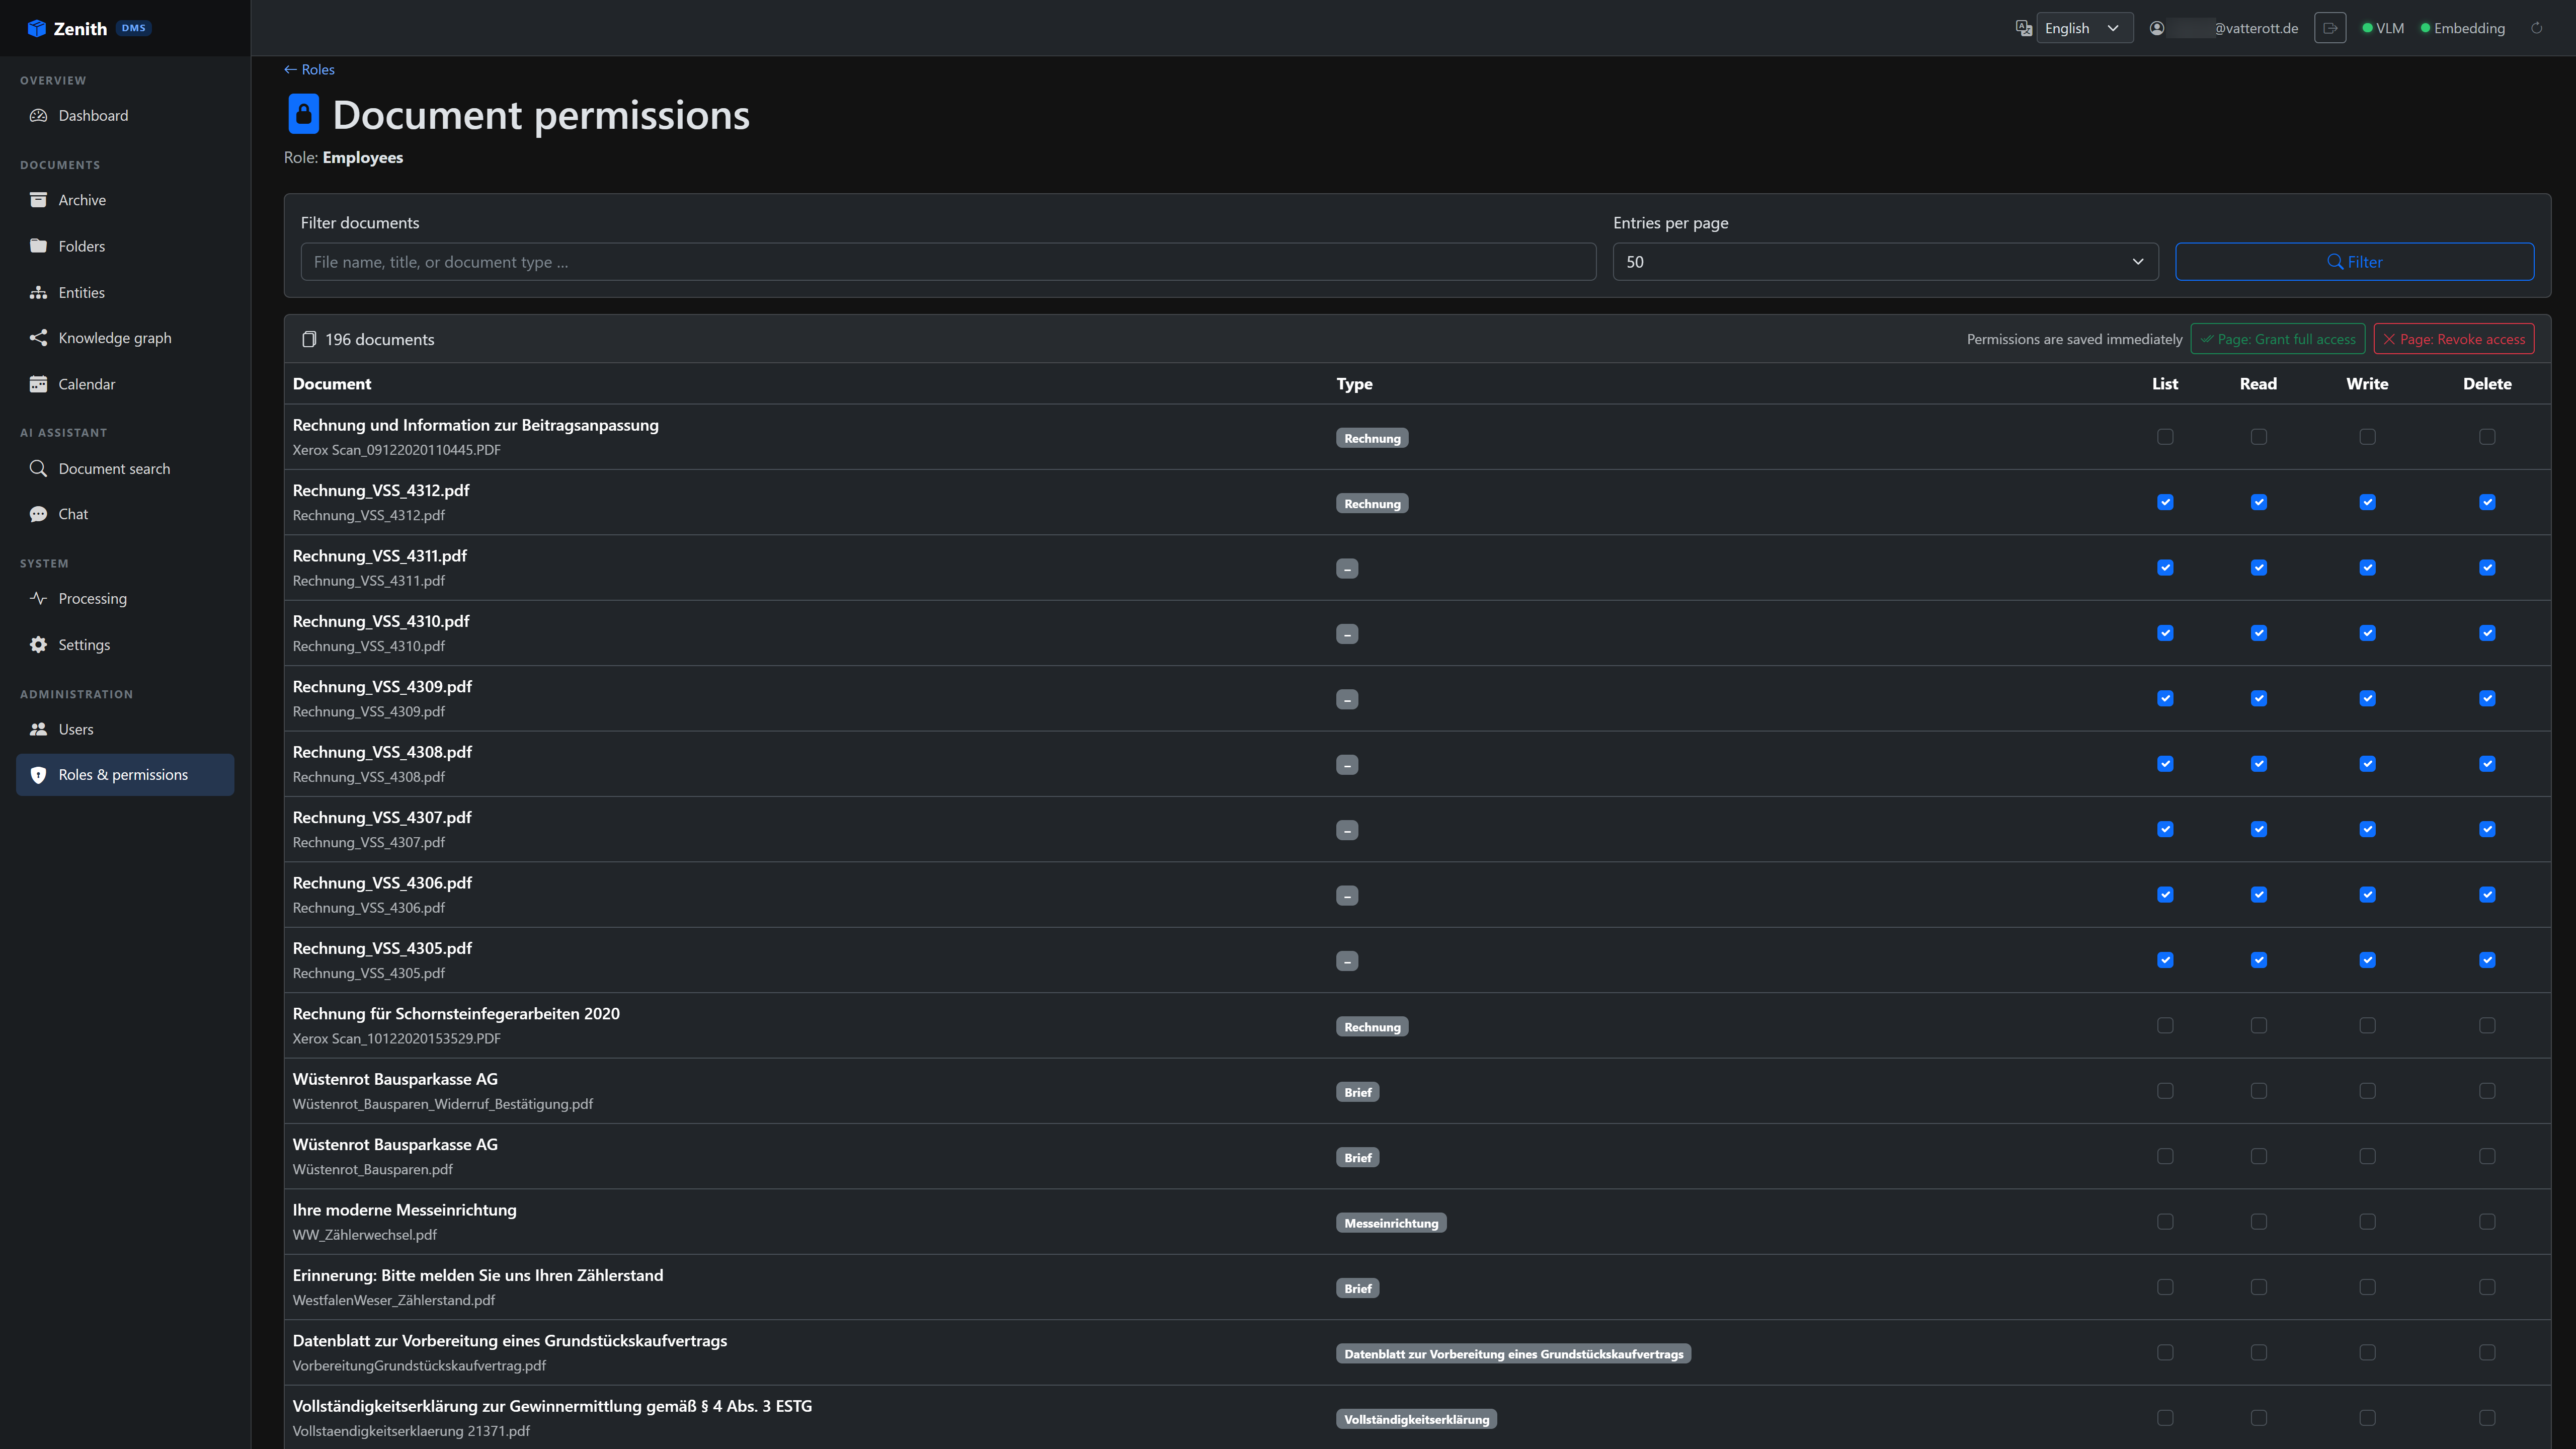Uncheck List for Rechnung_VSS_4309.pdf
Image resolution: width=2576 pixels, height=1449 pixels.
2165,699
